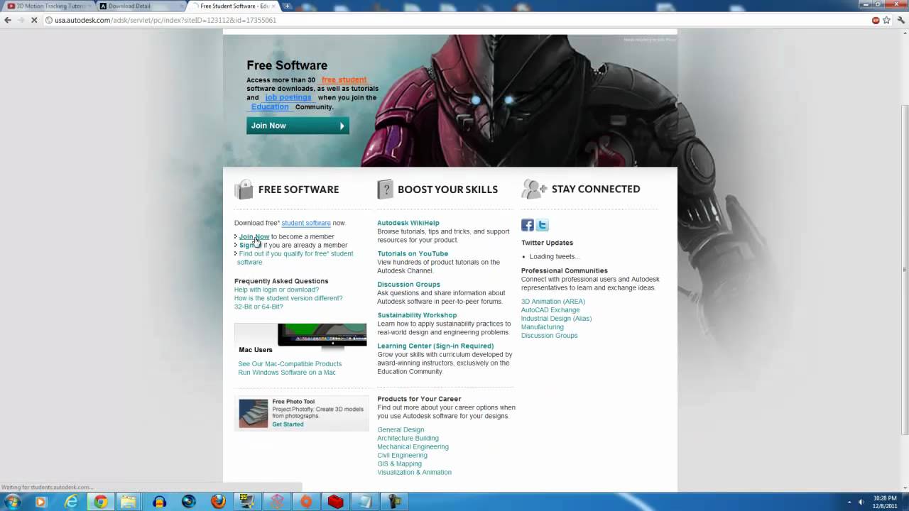Open the Civil Engineering link
Screen dimensions: 909x511
point(402,456)
